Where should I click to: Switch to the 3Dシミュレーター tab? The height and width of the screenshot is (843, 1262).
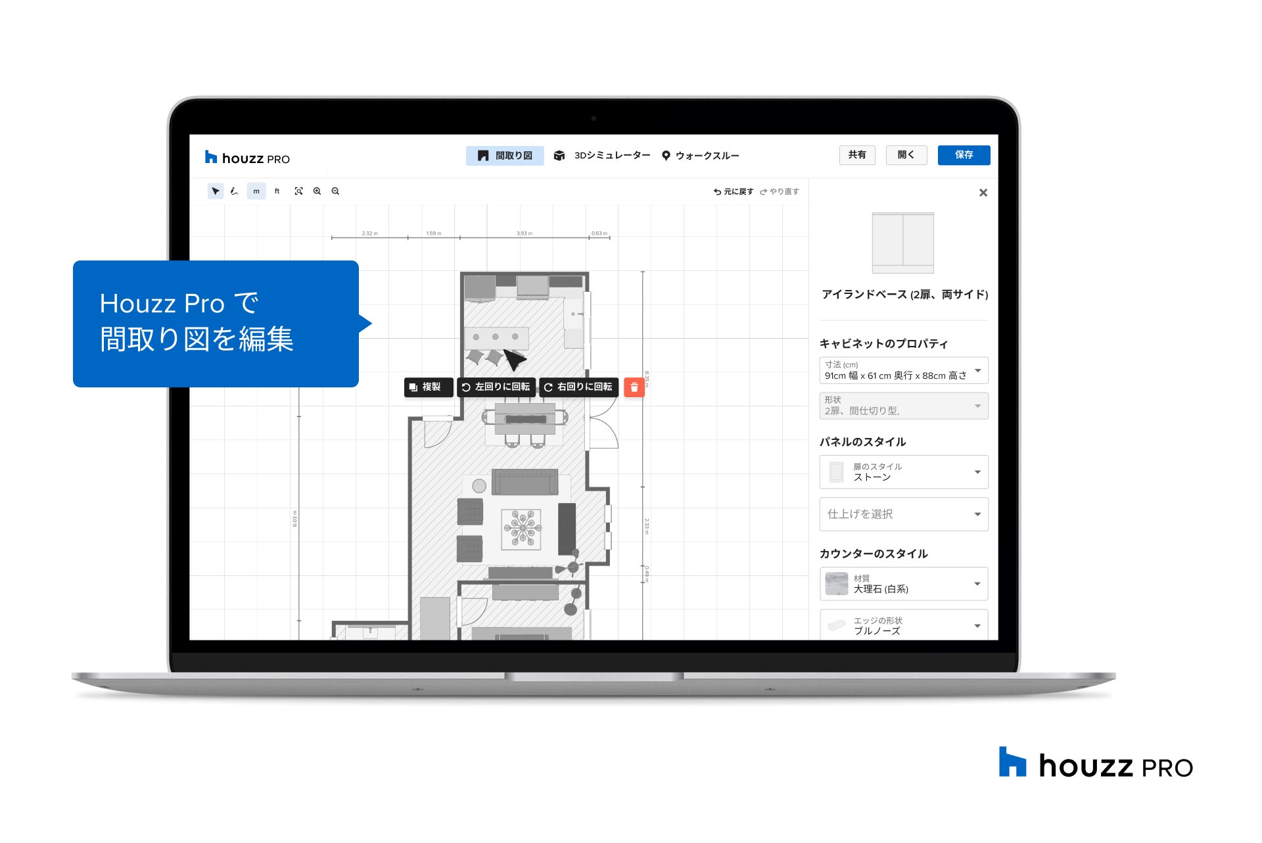603,156
